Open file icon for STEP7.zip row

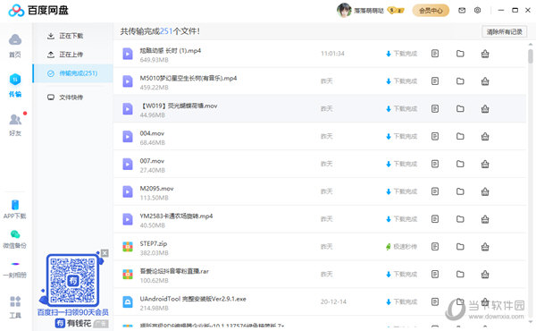[435, 246]
